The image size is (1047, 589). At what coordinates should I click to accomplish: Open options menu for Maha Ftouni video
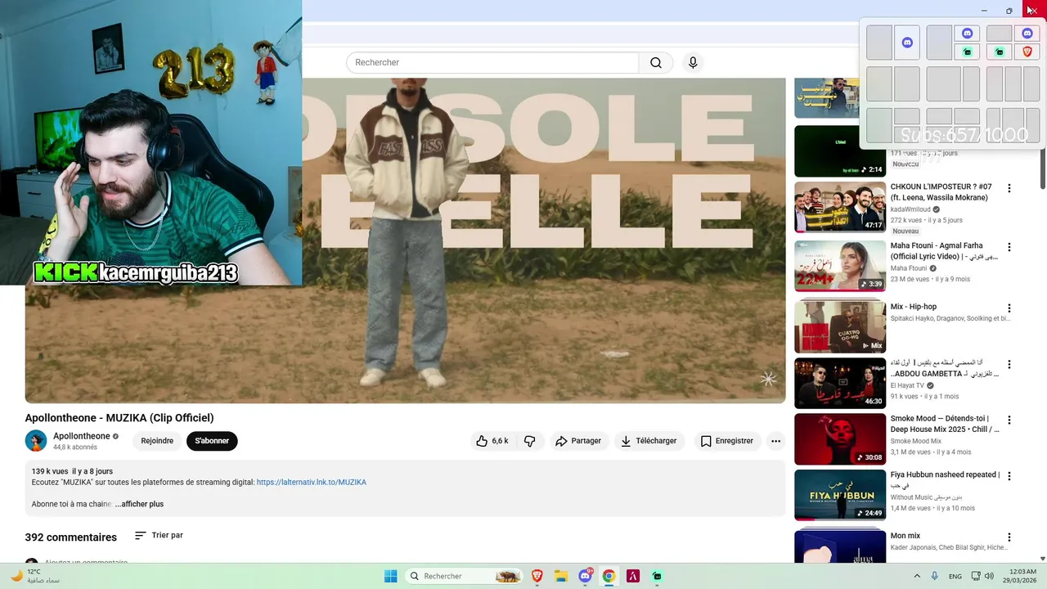(x=1009, y=247)
